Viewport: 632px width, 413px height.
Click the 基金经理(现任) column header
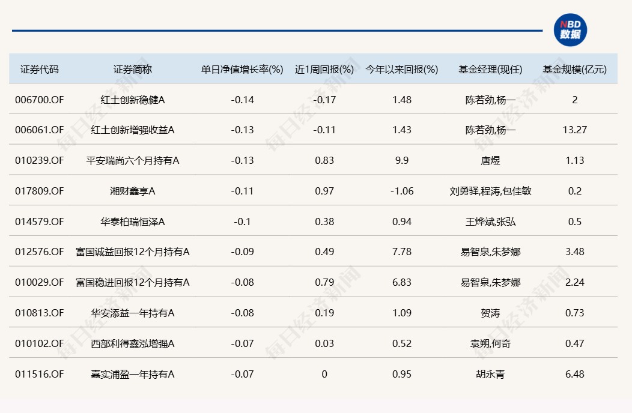[x=491, y=69]
